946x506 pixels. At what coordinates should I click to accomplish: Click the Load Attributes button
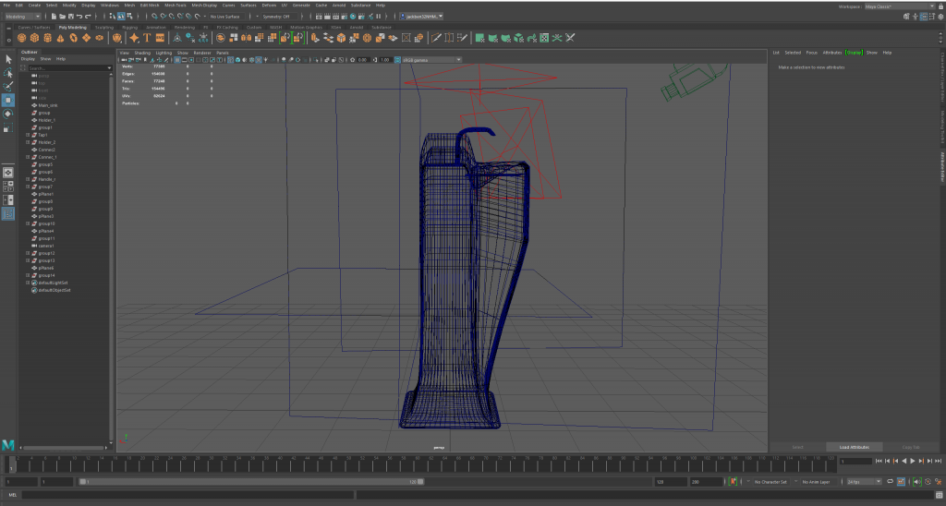point(854,447)
